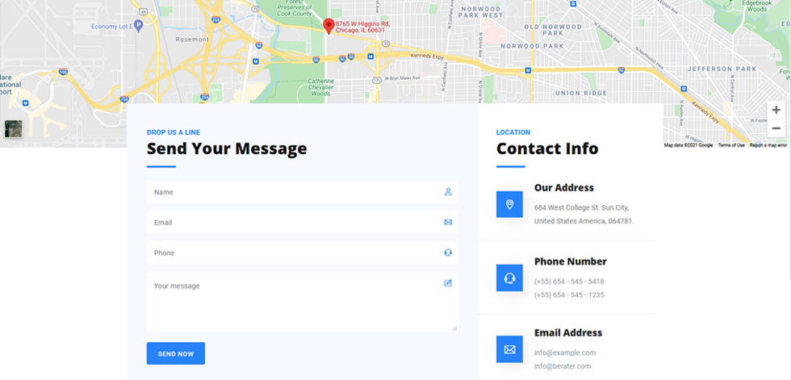Click Old Norwood Park map label
Image resolution: width=791 pixels, height=380 pixels.
(x=553, y=30)
